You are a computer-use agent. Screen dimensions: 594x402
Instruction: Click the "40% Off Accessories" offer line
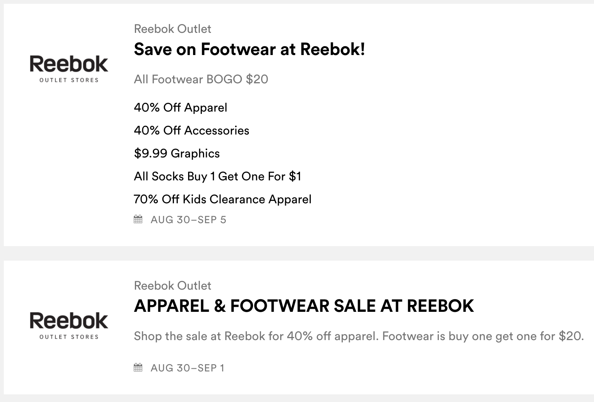[192, 130]
